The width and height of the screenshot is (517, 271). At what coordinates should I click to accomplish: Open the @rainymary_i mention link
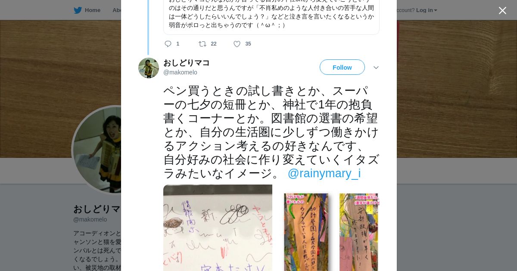pyautogui.click(x=324, y=173)
